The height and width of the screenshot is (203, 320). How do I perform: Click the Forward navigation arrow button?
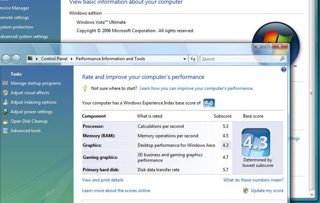coord(16,59)
